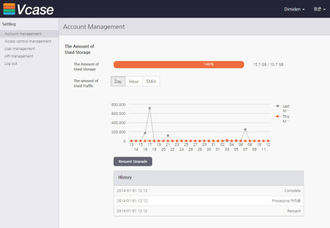Open the language dropdown in header
The height and width of the screenshot is (228, 330).
[x=319, y=9]
